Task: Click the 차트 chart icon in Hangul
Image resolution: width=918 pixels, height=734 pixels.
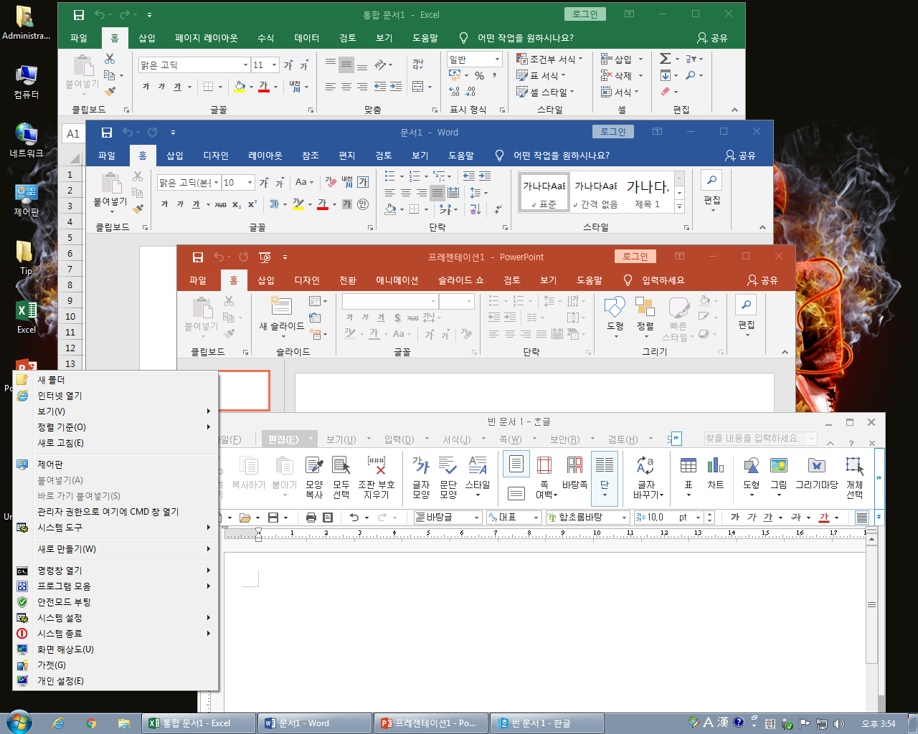Action: click(716, 473)
